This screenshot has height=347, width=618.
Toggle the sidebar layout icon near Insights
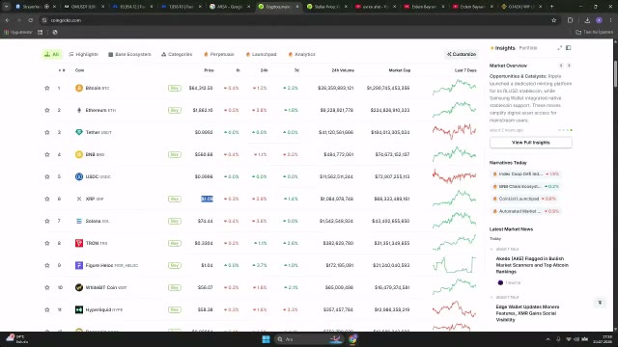coord(569,48)
